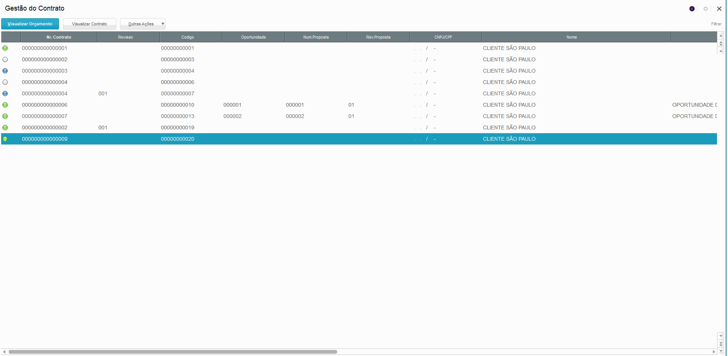This screenshot has height=356, width=728.
Task: Click blue status icon of codigo 00000000007 row
Action: point(5,93)
